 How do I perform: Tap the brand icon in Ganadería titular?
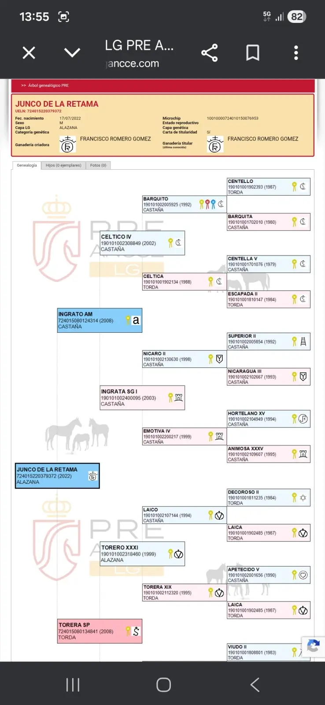click(x=215, y=145)
